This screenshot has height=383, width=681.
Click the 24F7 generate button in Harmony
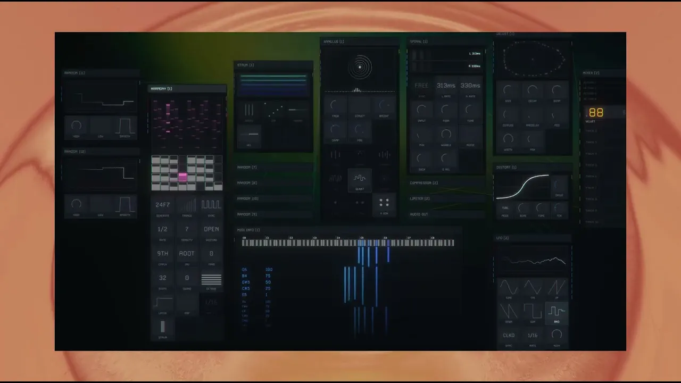[x=162, y=205]
